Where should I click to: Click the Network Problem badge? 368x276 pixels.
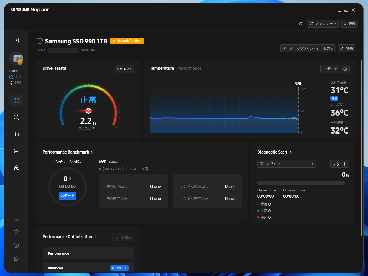coord(127,41)
